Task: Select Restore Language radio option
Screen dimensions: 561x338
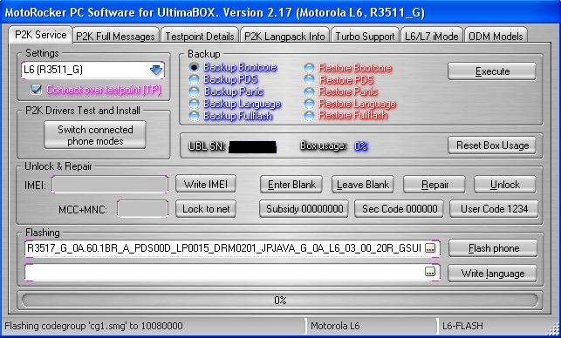Action: pyautogui.click(x=309, y=104)
